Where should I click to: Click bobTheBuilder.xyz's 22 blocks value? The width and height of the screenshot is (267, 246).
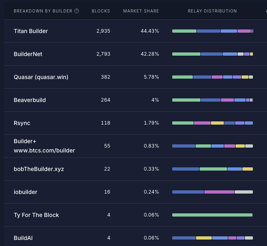(x=107, y=169)
